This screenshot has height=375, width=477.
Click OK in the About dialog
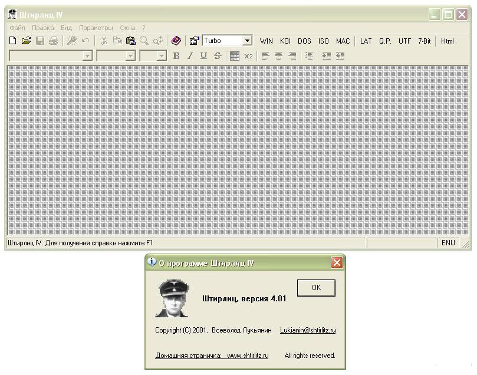coord(316,287)
